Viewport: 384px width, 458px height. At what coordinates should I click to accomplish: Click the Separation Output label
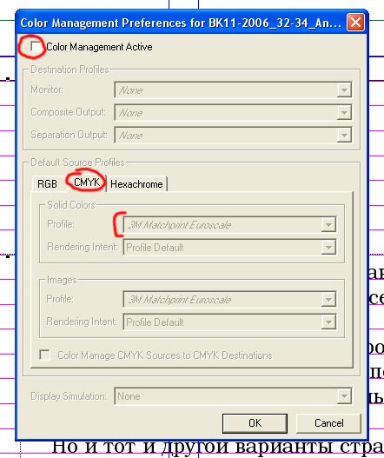(69, 135)
